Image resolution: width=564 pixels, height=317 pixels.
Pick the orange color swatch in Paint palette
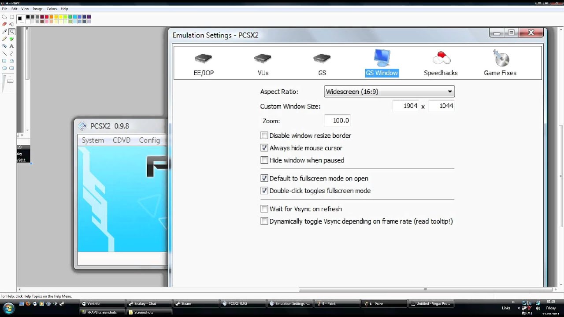tap(51, 17)
